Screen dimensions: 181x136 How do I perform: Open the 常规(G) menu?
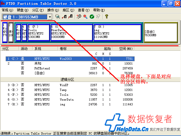point(7,10)
